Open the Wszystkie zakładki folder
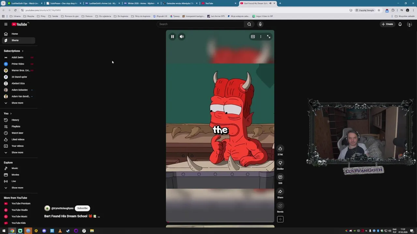 (x=405, y=16)
